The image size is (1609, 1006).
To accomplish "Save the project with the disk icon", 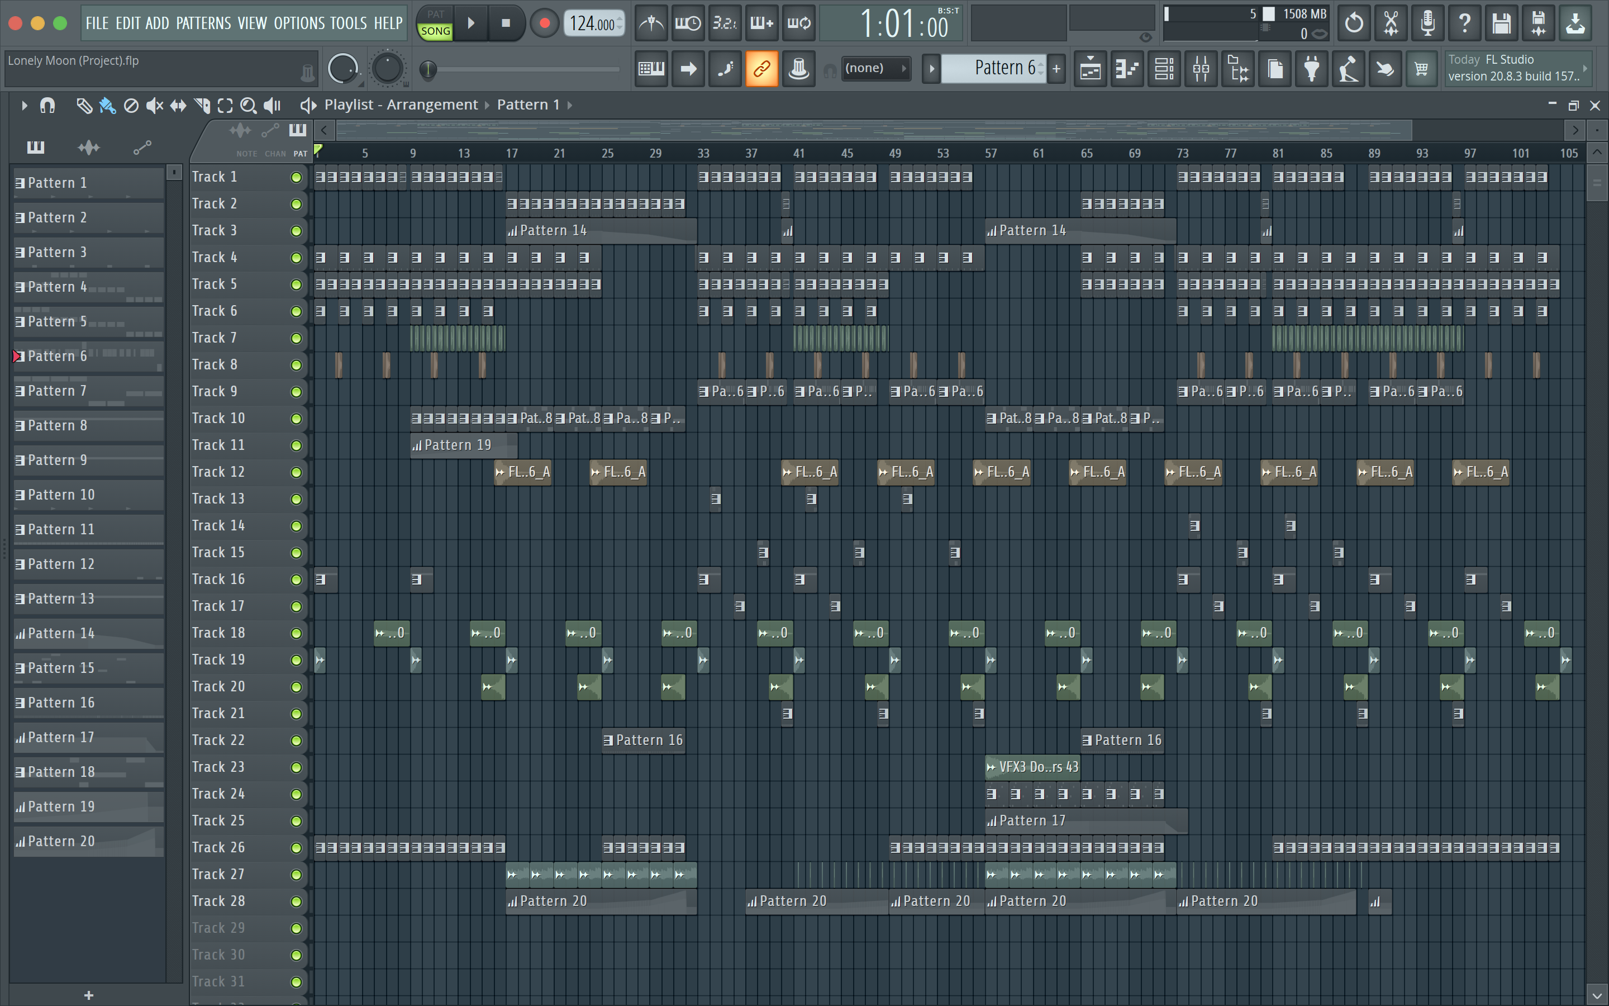I will coord(1501,24).
